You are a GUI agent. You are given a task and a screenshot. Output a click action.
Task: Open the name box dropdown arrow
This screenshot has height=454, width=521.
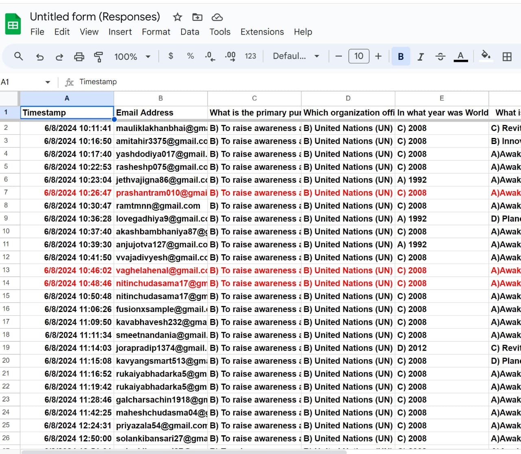(48, 82)
